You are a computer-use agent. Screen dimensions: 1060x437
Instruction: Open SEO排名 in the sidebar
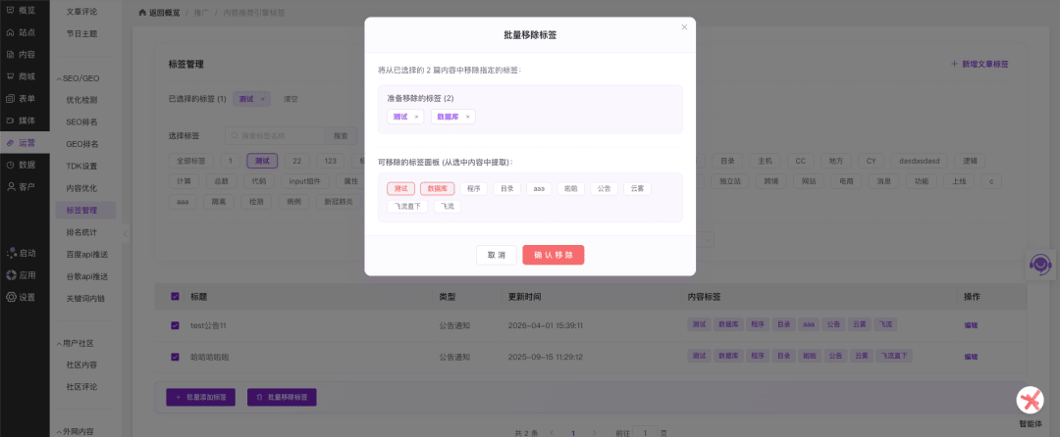[x=81, y=122]
